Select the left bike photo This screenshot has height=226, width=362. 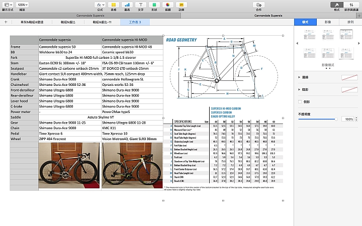coord(69,165)
